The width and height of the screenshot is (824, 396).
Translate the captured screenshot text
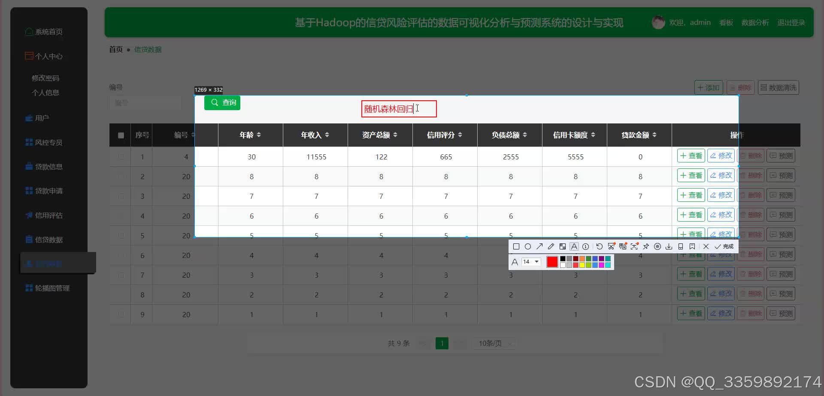click(x=623, y=246)
